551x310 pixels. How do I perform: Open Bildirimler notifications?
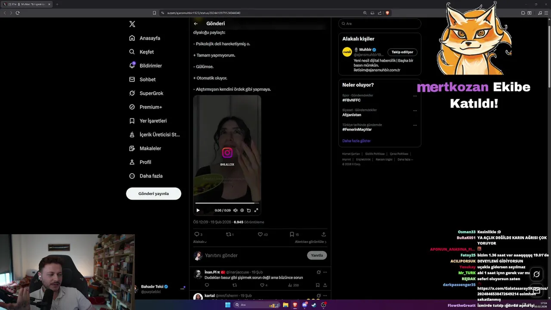(145, 65)
